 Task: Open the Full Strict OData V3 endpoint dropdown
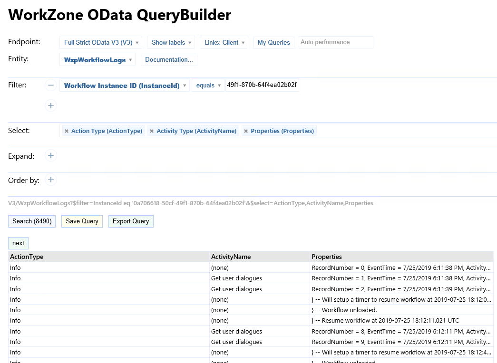coord(101,43)
